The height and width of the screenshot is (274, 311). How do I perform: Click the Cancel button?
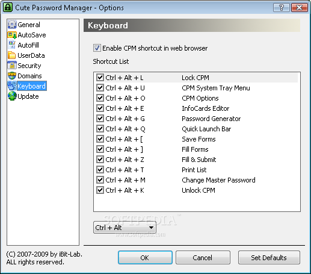203,258
